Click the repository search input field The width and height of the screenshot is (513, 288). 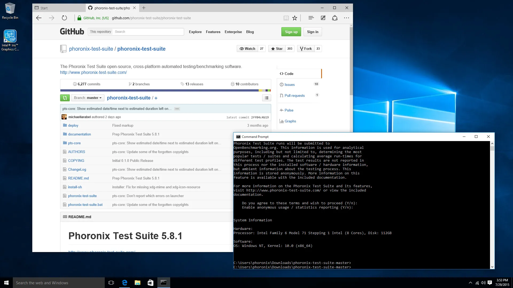click(x=148, y=31)
